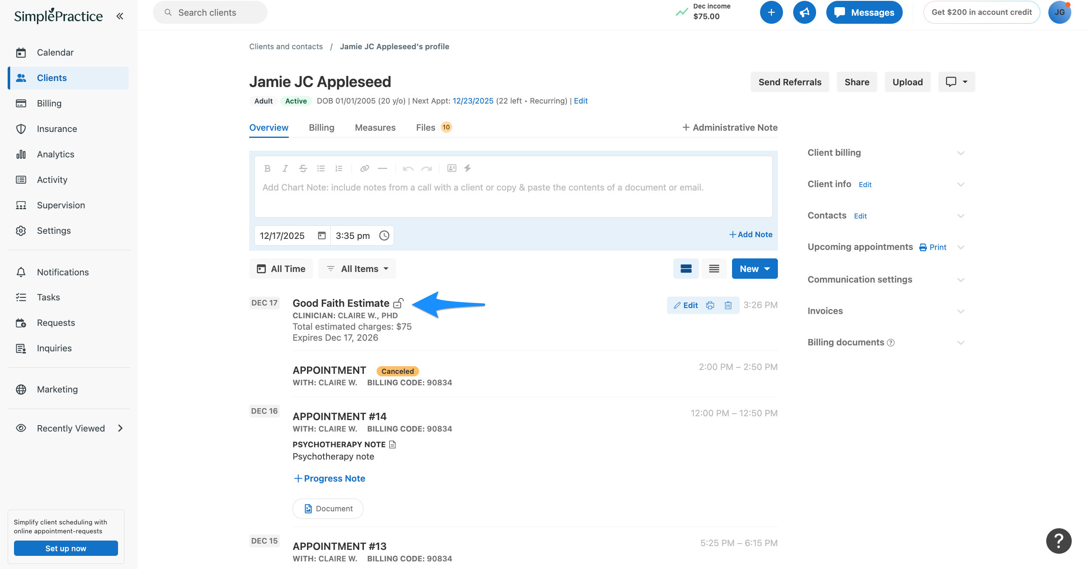Screen dimensions: 1087x569
Task: Click the redo icon in note editor
Action: [x=426, y=168]
